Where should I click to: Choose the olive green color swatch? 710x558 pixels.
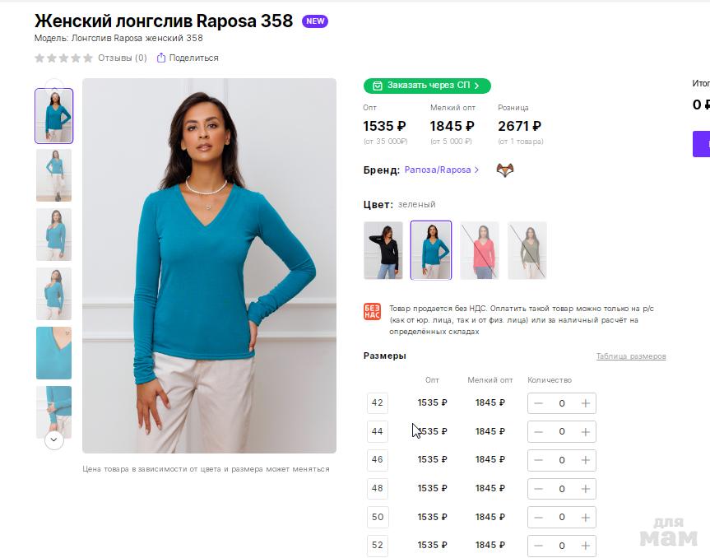(x=527, y=250)
